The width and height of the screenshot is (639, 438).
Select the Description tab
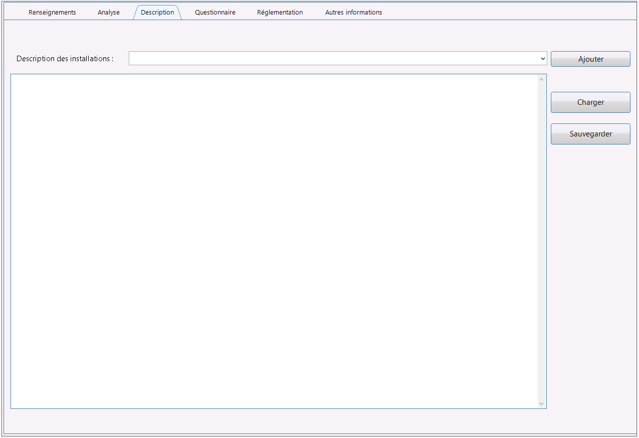157,13
